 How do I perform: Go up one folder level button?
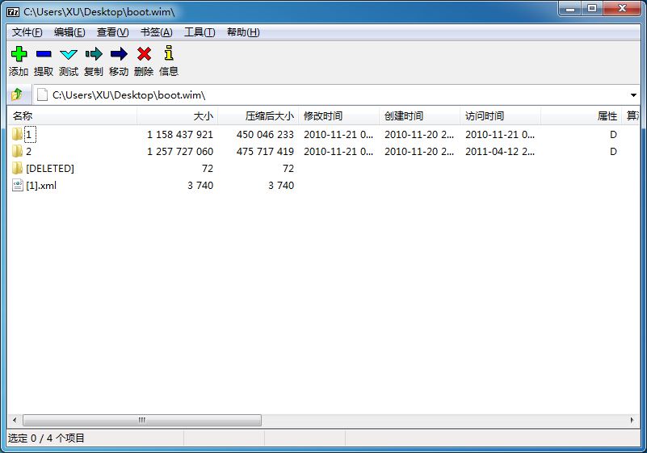coord(17,94)
